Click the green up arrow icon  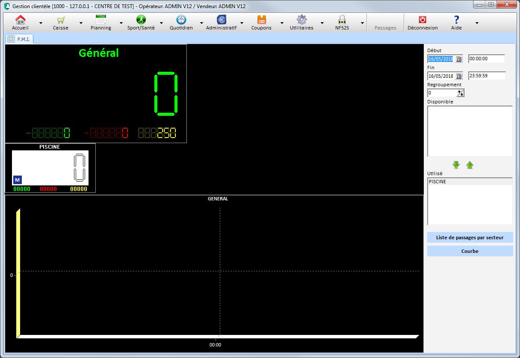pyautogui.click(x=470, y=165)
